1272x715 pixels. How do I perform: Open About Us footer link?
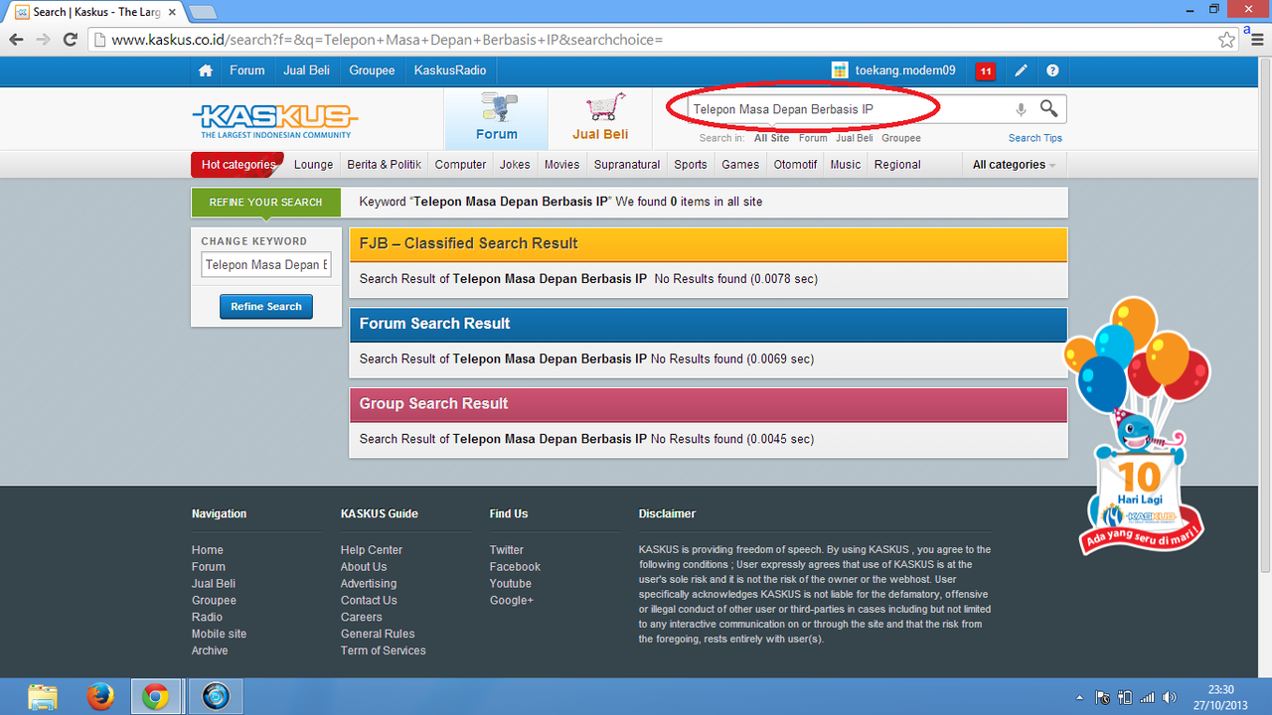(364, 567)
